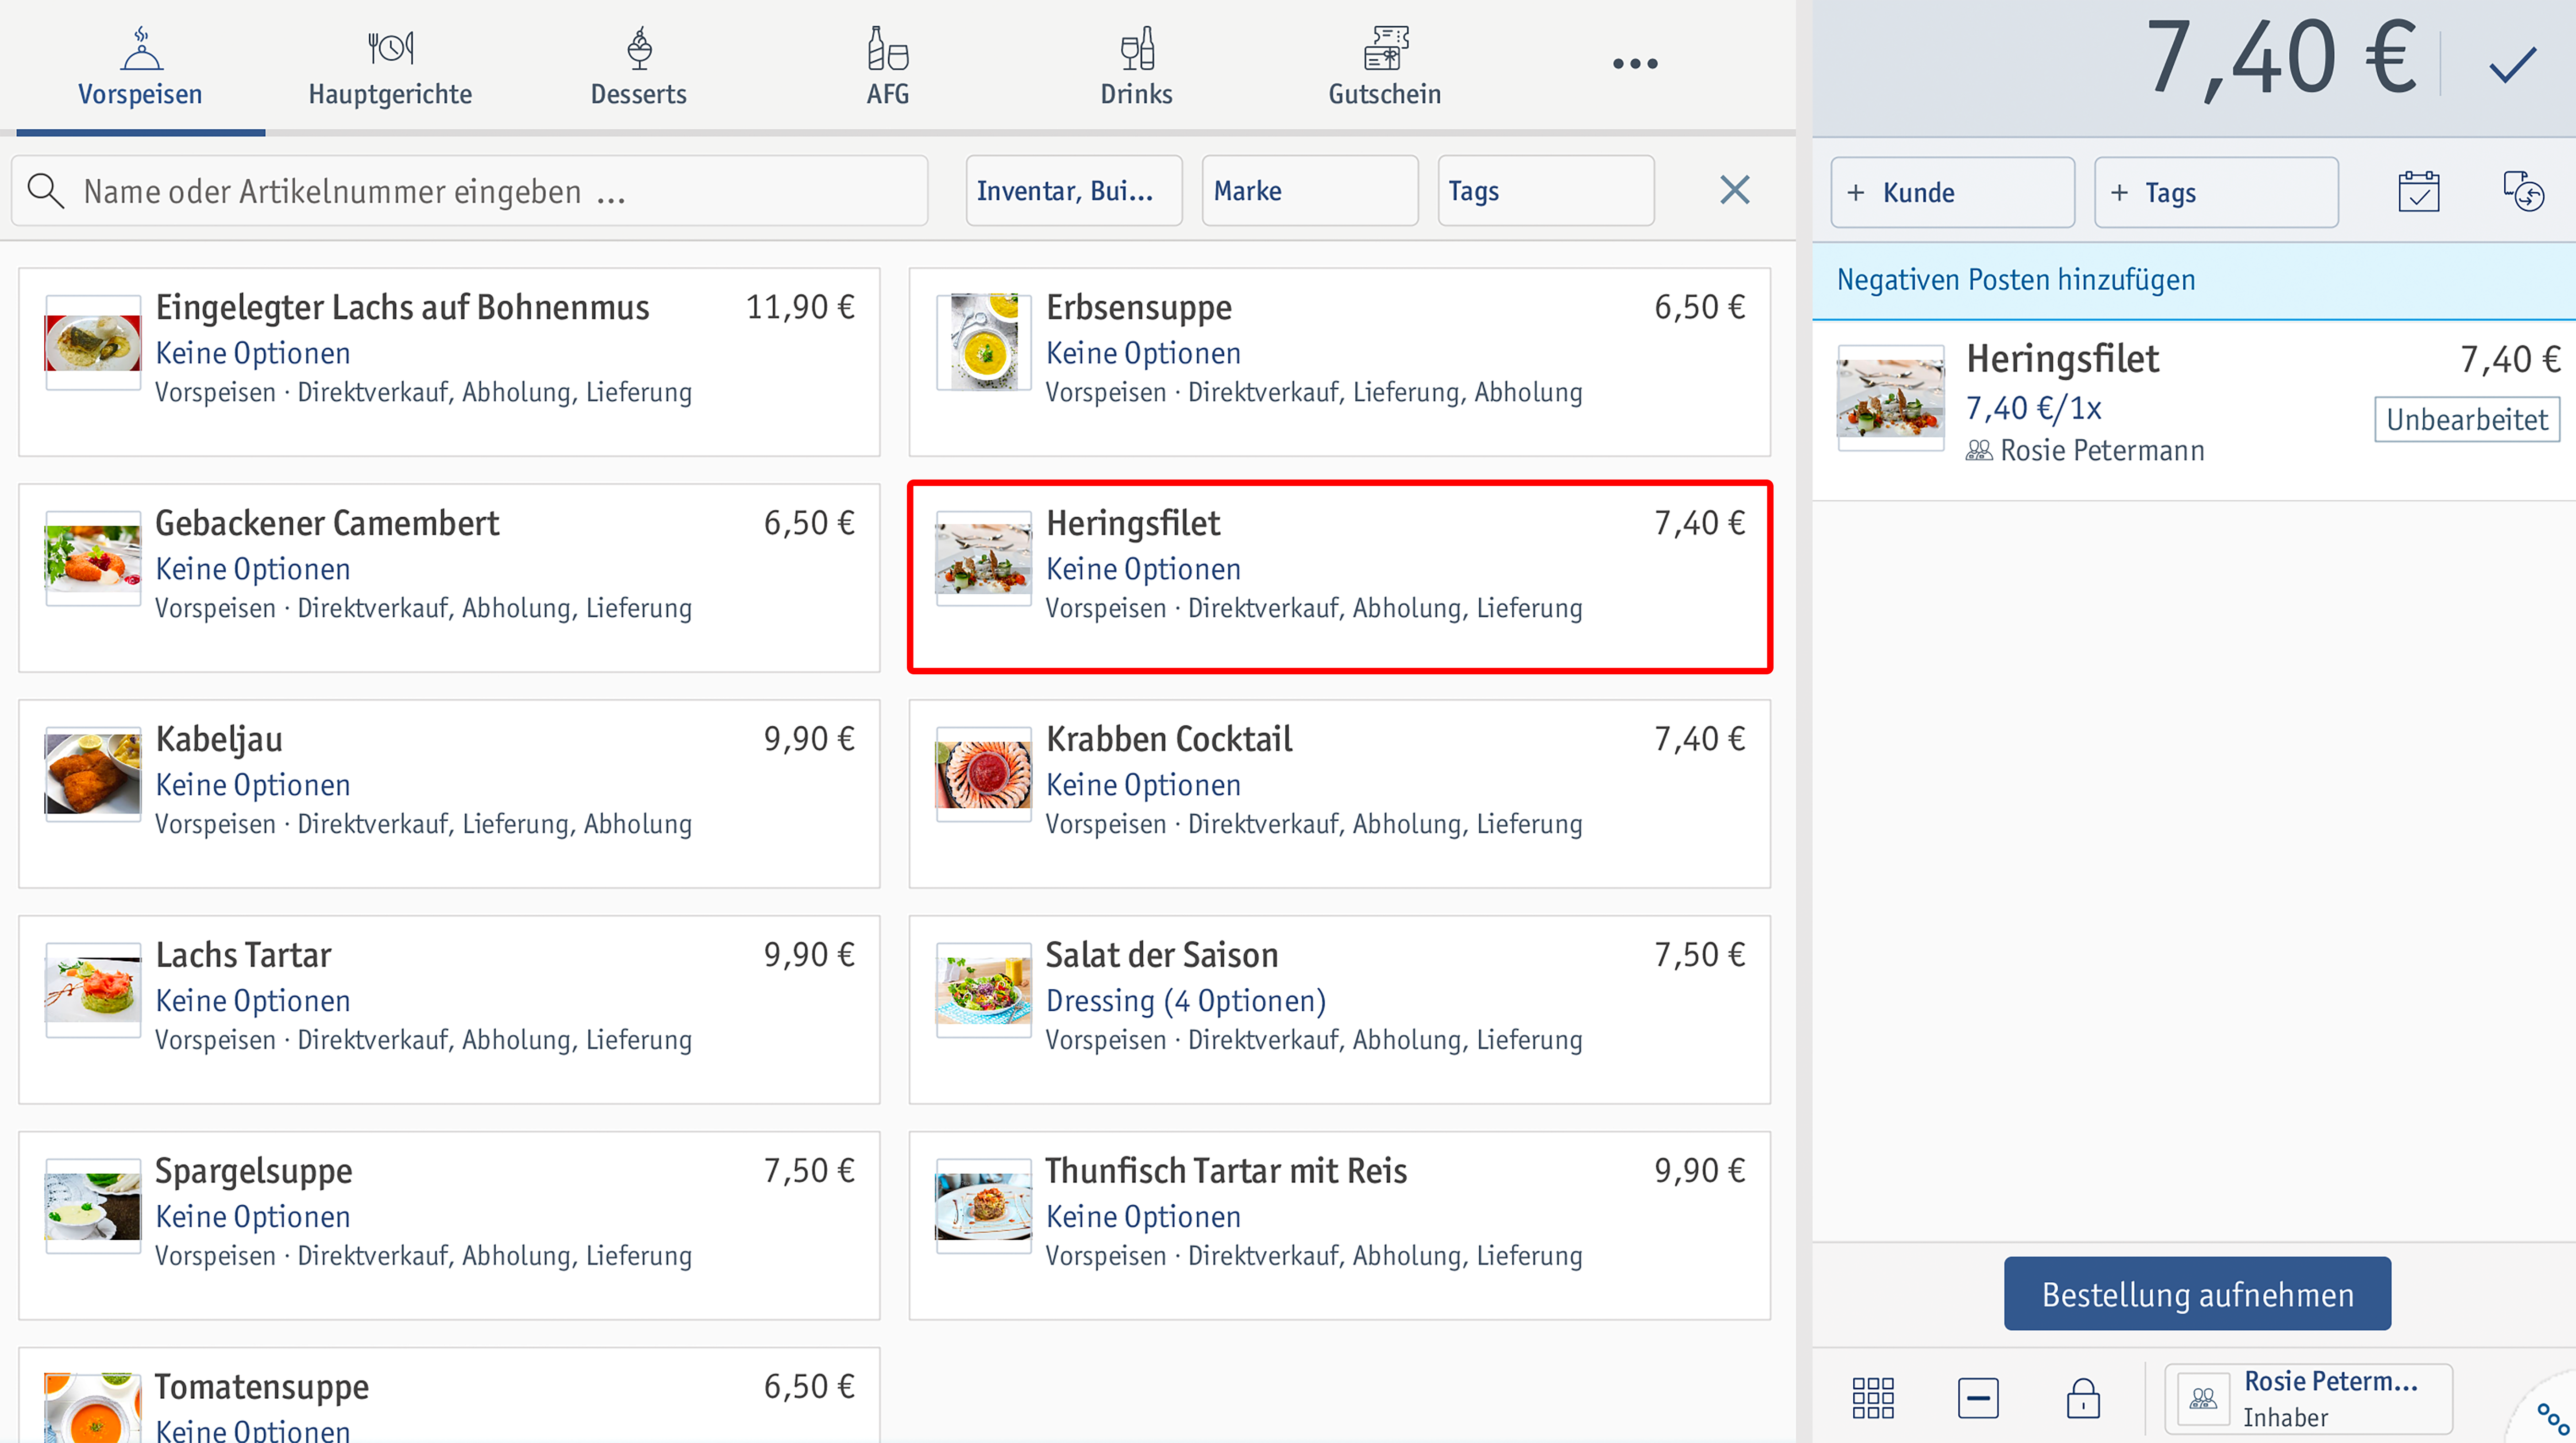Clear filters with the X icon
Image resolution: width=2576 pixels, height=1443 pixels.
[x=1735, y=190]
